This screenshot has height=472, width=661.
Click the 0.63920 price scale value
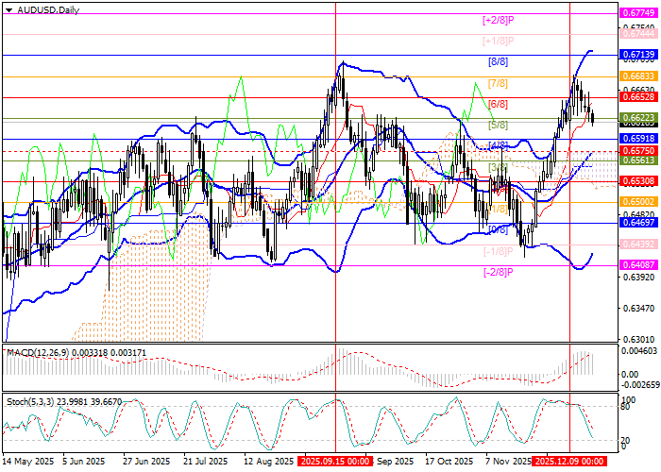(637, 277)
